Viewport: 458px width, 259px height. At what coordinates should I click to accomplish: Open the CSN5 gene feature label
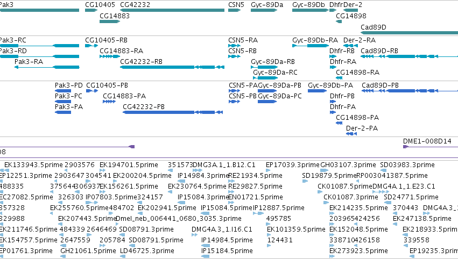coord(236,5)
